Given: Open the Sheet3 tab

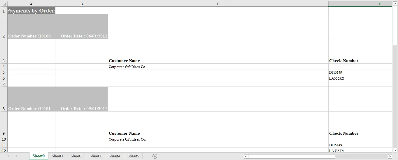Looking at the screenshot, I should [x=95, y=156].
